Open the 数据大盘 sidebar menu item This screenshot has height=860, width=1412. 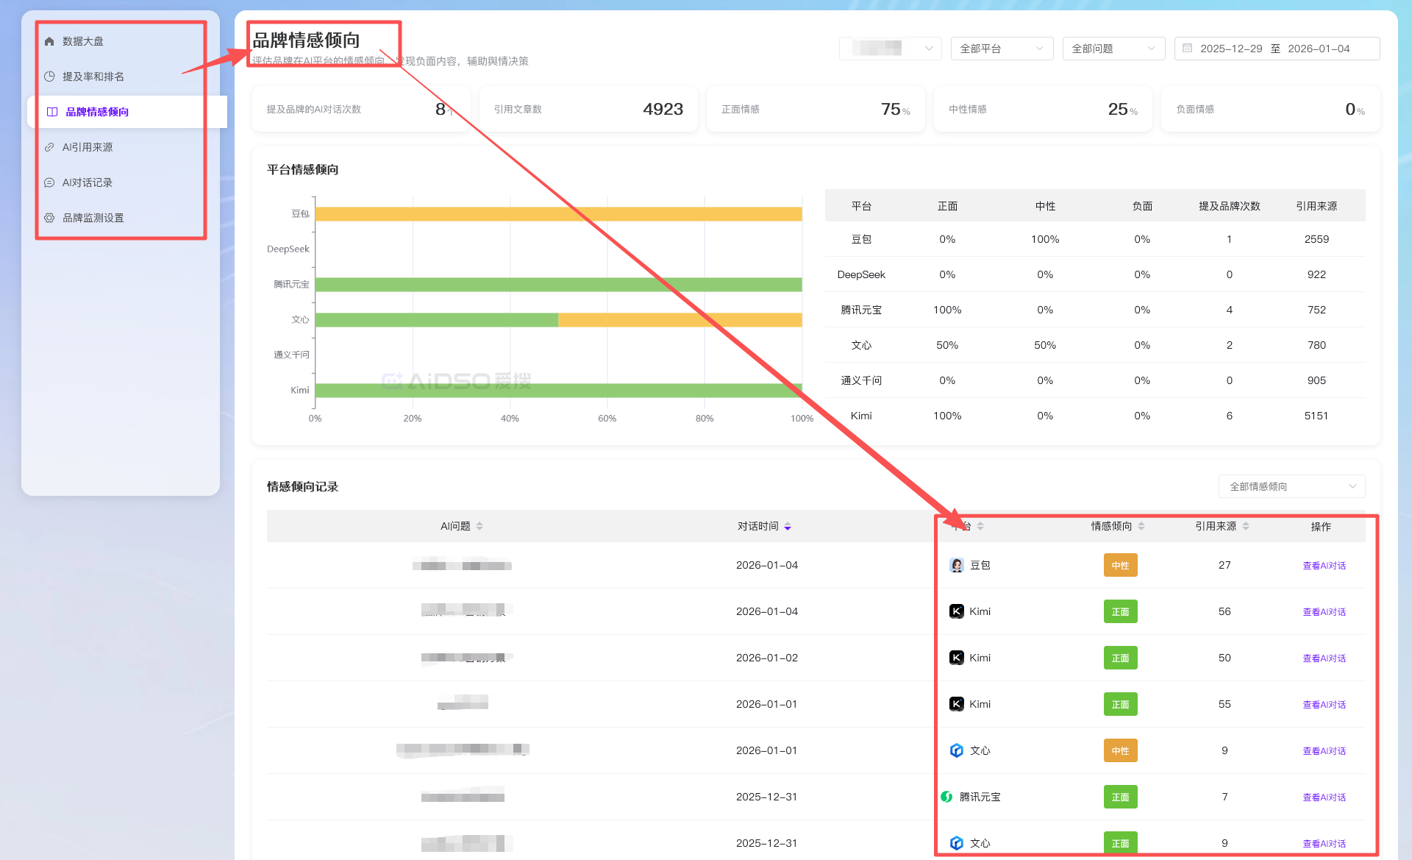pyautogui.click(x=82, y=41)
